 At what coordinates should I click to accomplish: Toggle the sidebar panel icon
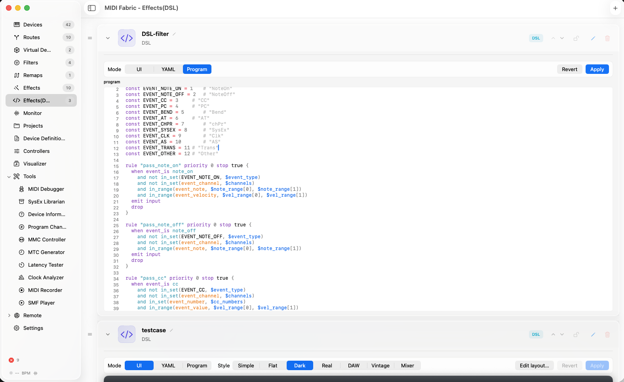pos(92,8)
